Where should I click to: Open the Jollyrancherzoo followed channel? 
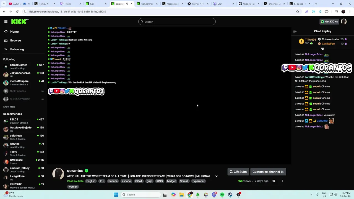click(x=24, y=75)
